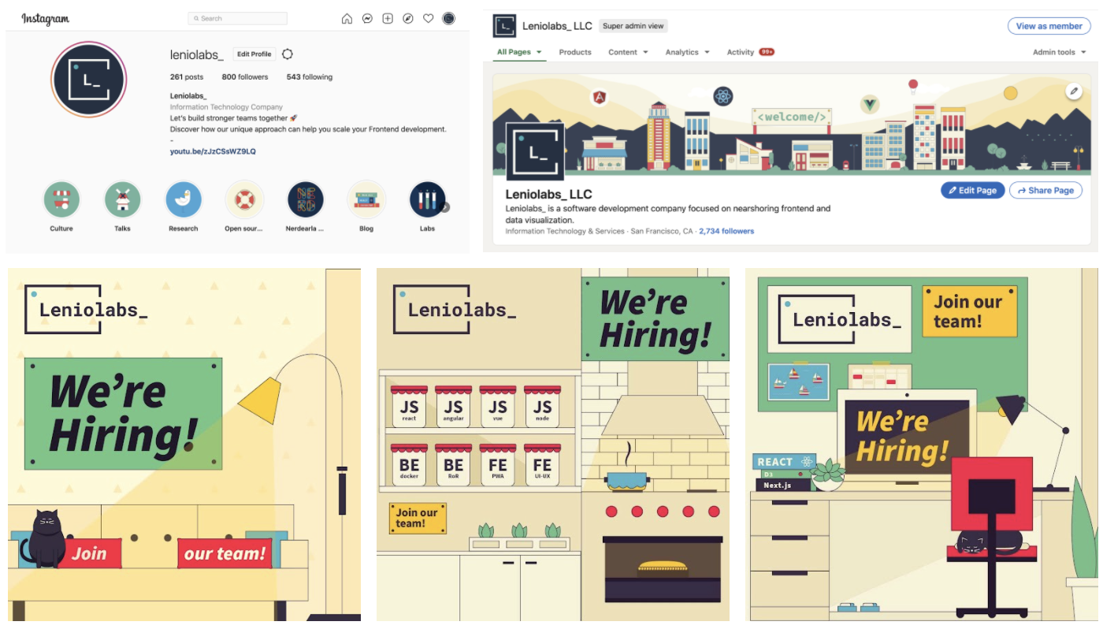
Task: Expand the Content dropdown menu
Action: [x=628, y=52]
